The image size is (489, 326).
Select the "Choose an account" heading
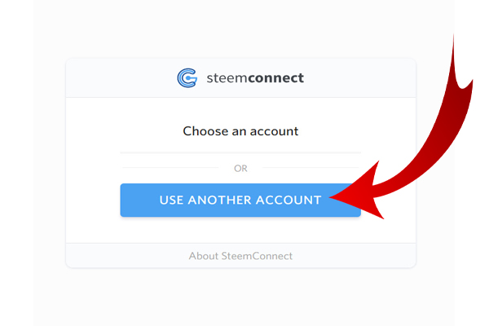[x=240, y=131]
